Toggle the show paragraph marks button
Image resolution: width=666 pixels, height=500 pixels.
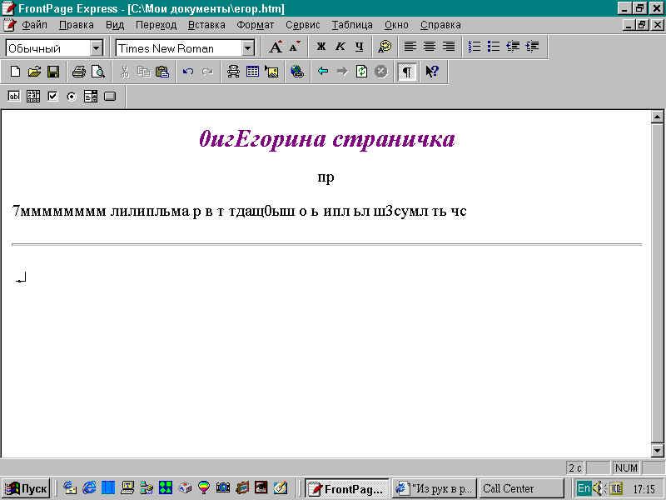click(x=406, y=72)
